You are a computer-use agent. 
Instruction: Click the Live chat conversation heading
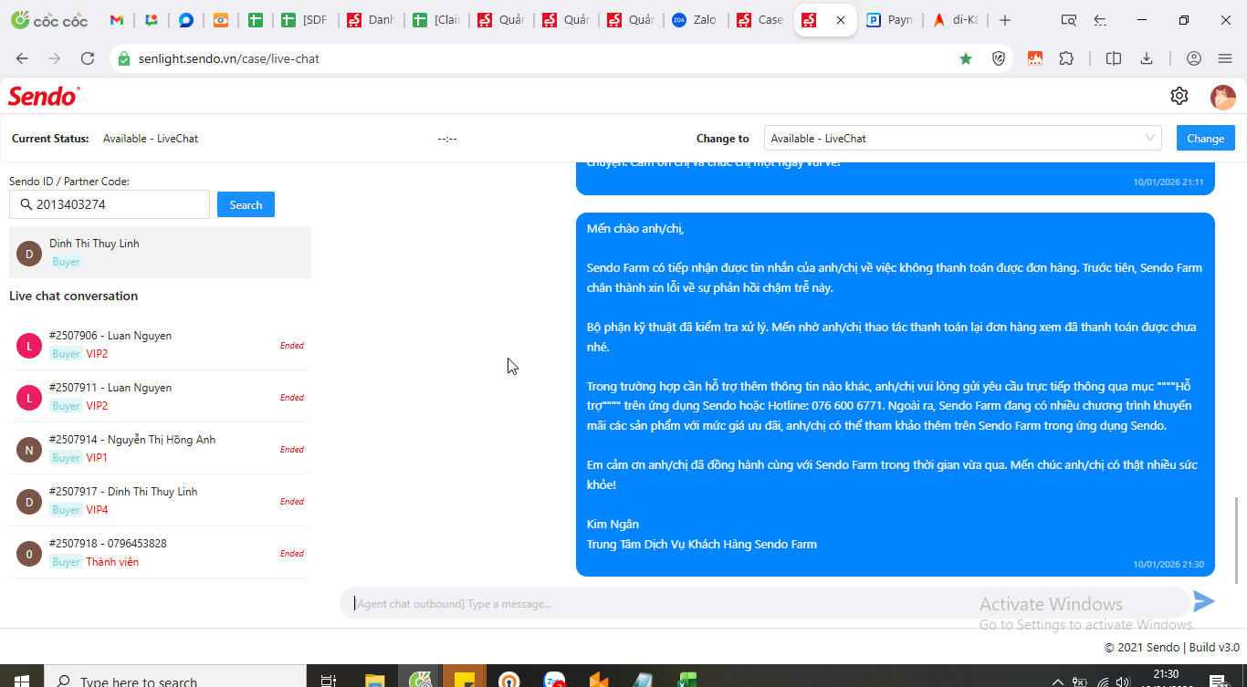pyautogui.click(x=74, y=296)
